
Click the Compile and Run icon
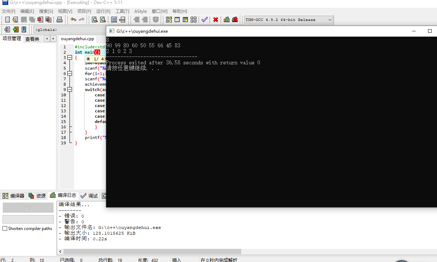click(185, 20)
